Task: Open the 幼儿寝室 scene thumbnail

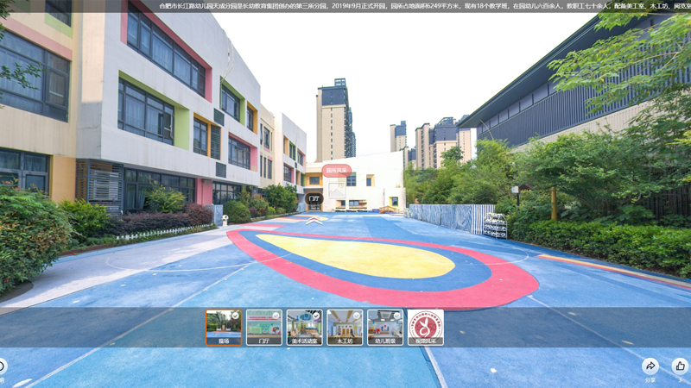Action: [385, 328]
